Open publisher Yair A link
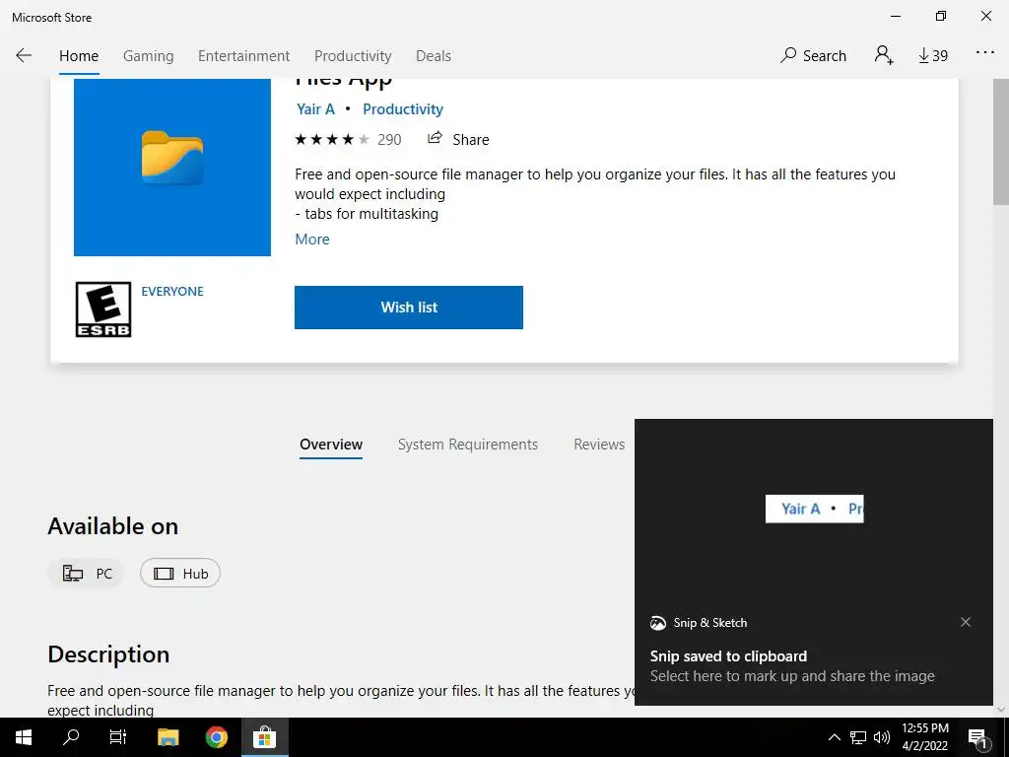Image resolution: width=1009 pixels, height=757 pixels. tap(315, 109)
